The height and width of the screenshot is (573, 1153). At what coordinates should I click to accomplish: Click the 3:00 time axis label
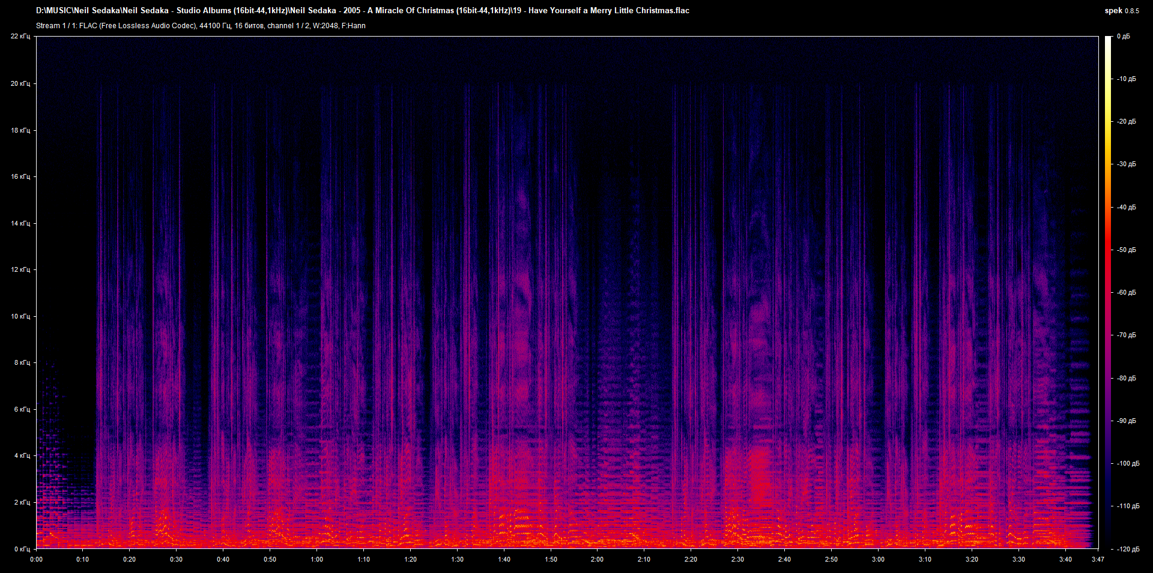879,559
